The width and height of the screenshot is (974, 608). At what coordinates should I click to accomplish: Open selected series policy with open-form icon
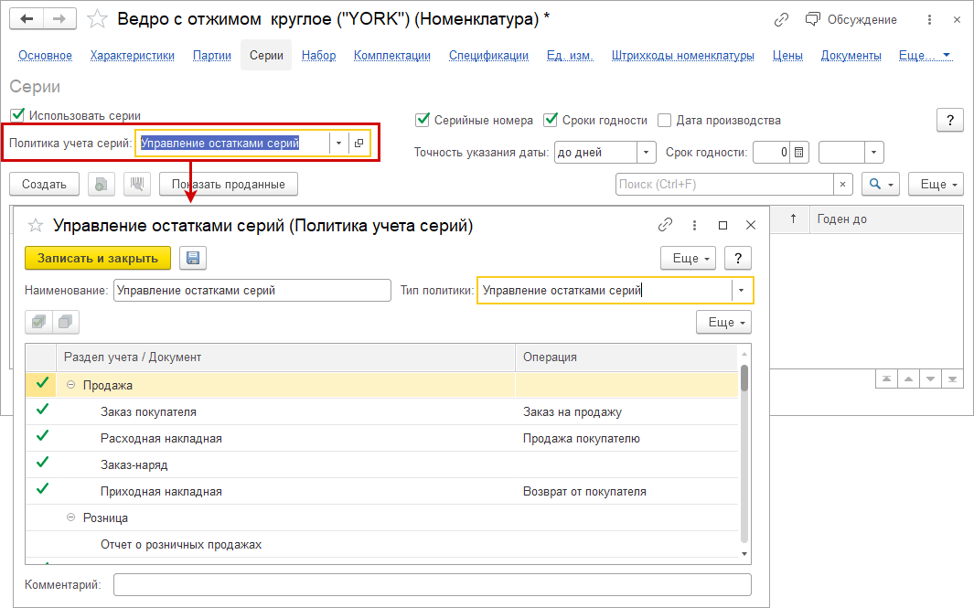[359, 144]
